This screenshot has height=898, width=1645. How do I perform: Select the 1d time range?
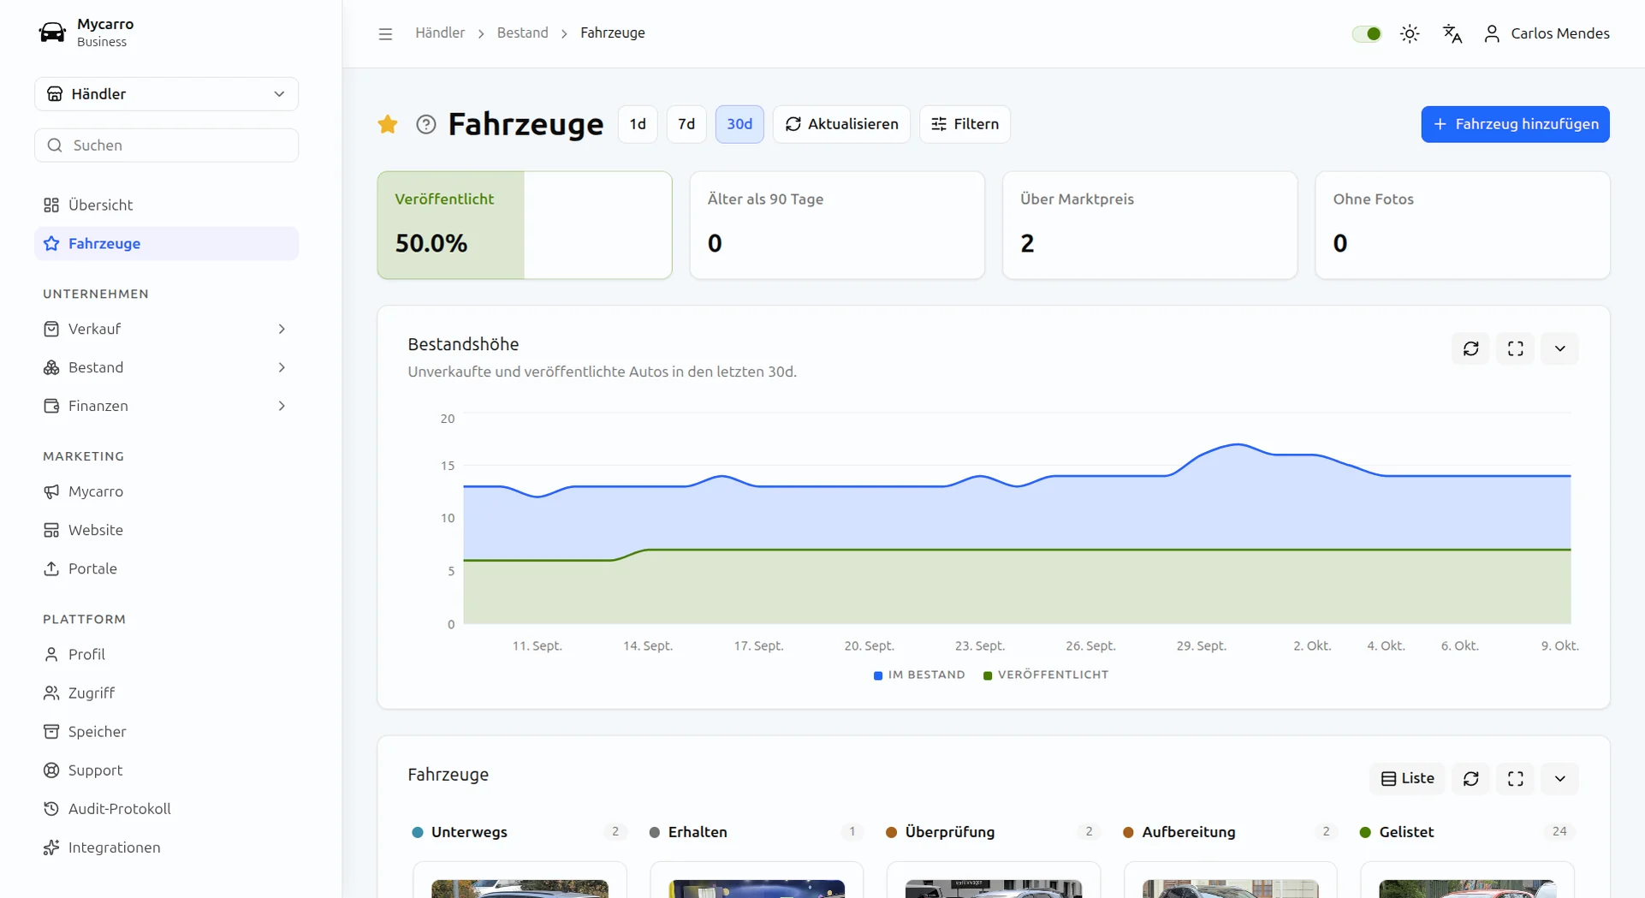pyautogui.click(x=638, y=124)
